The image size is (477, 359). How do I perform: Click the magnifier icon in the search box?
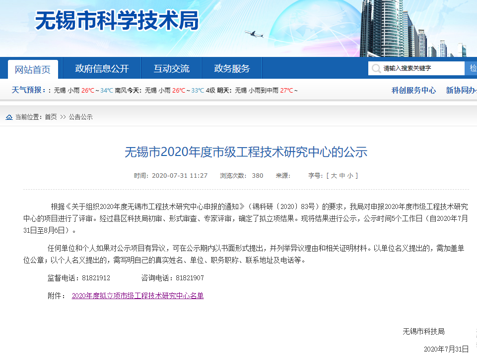click(x=376, y=69)
